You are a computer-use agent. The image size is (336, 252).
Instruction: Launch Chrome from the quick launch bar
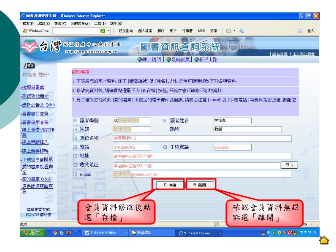(55, 233)
